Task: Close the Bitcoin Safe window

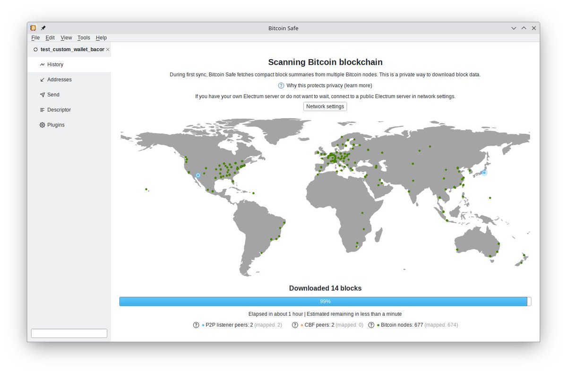Action: 534,28
